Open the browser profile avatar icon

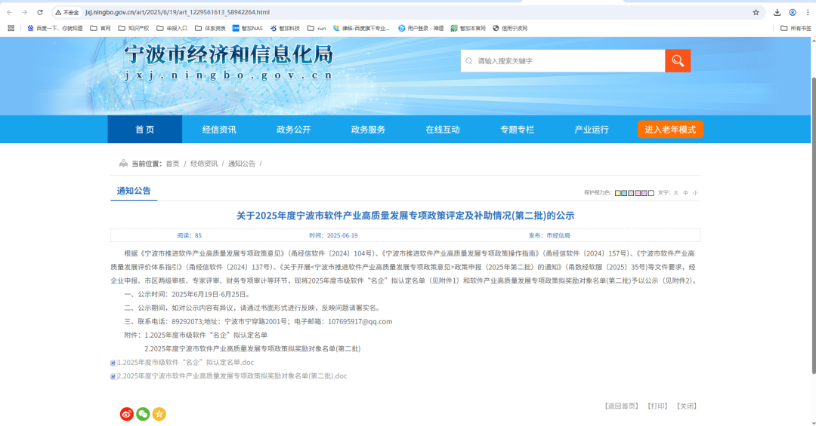point(793,12)
